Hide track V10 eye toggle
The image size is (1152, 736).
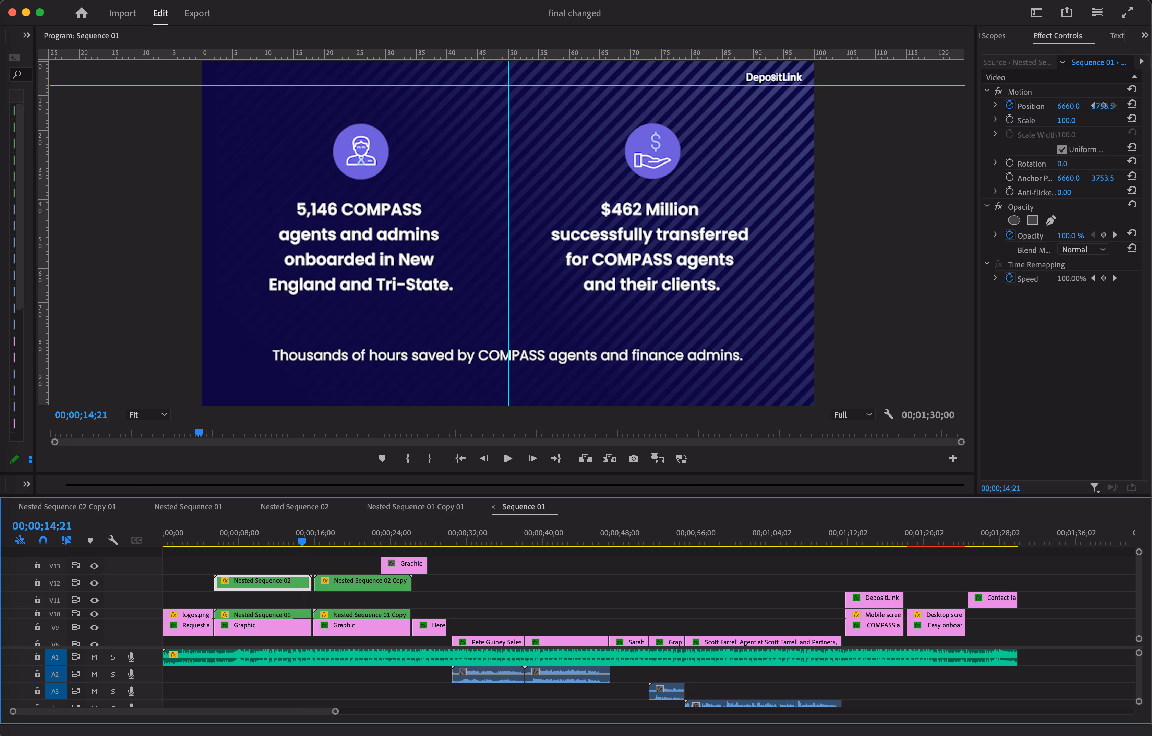[94, 614]
